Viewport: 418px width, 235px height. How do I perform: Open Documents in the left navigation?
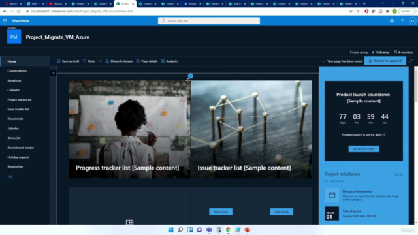[x=15, y=119]
